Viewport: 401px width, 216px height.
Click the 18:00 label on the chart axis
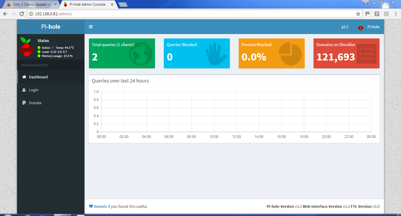pos(304,137)
